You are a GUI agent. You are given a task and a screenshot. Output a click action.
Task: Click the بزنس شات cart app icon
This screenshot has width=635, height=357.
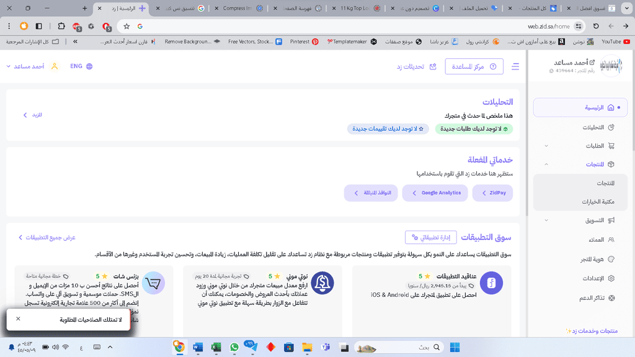tap(154, 283)
